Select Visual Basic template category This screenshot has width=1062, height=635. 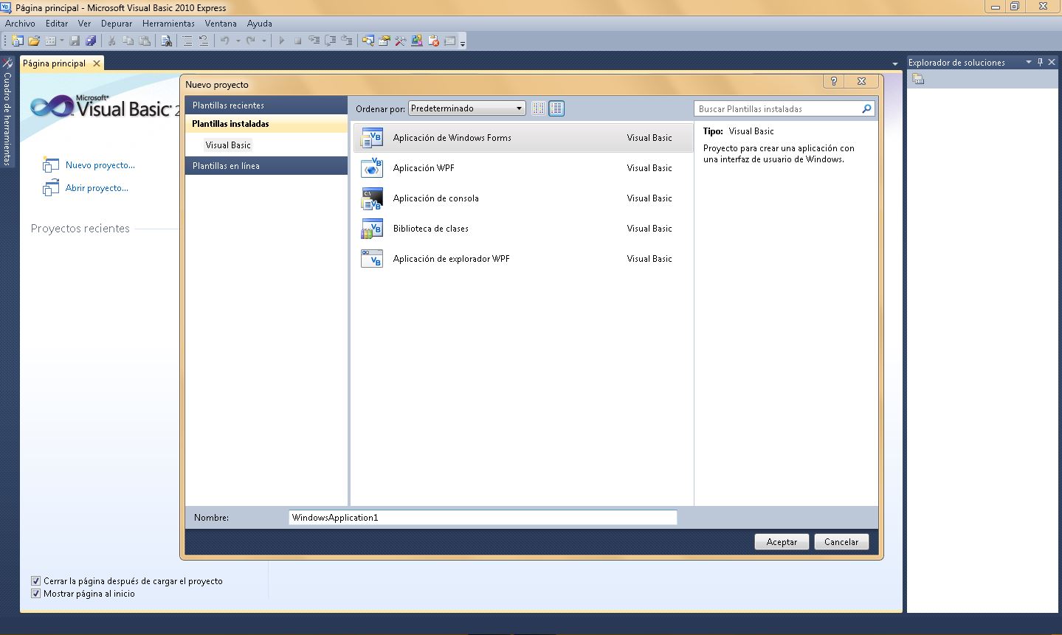pyautogui.click(x=228, y=145)
